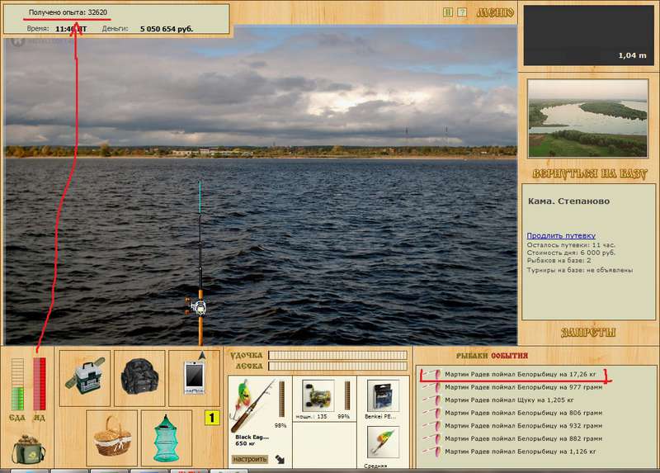The width and height of the screenshot is (660, 473).
Task: Click 'Стоимость дня: 6 000 руб.' line
Action: pos(571,253)
